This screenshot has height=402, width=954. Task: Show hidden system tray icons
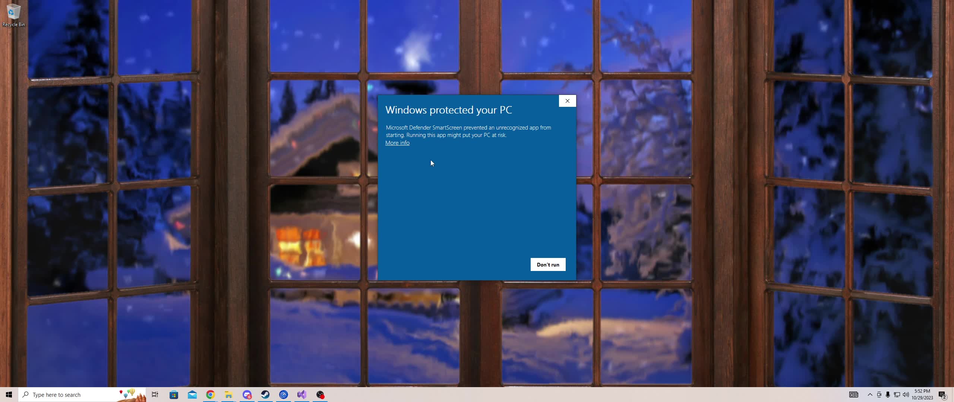870,395
